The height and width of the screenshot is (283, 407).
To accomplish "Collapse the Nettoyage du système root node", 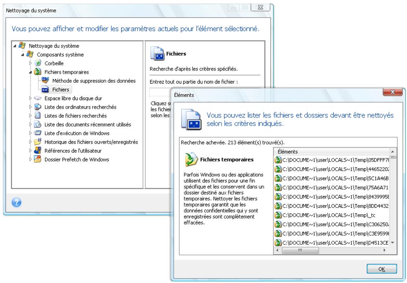I will pyautogui.click(x=15, y=46).
